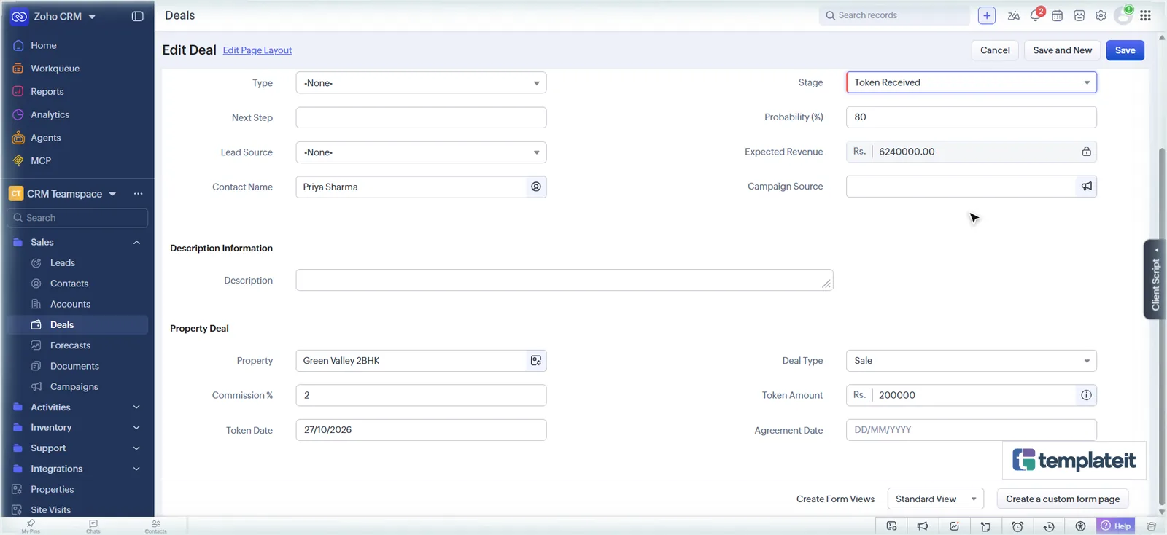Expand the Inventory section

coord(136,428)
